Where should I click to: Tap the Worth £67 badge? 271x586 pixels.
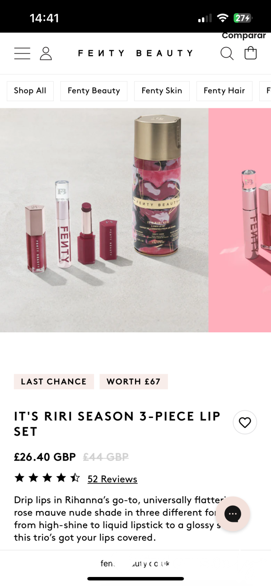134,381
